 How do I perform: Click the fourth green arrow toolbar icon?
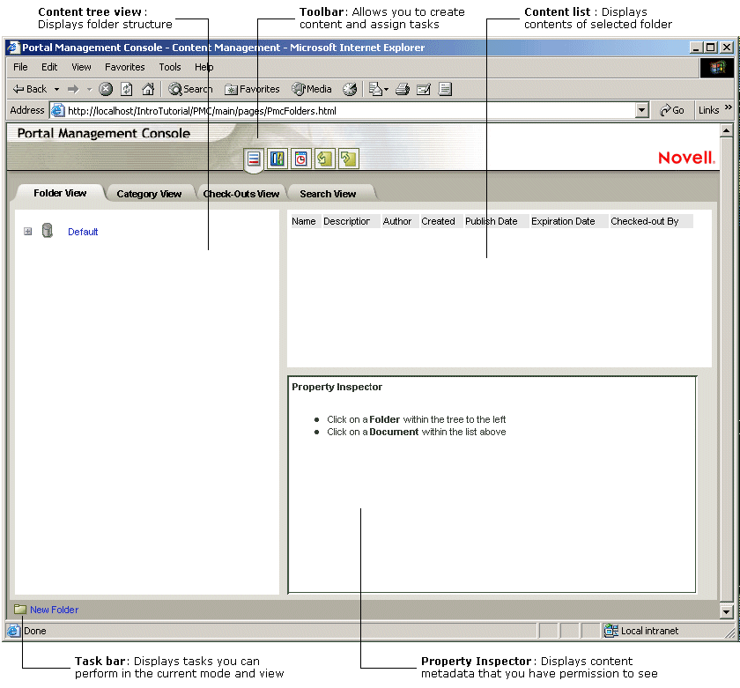pyautogui.click(x=325, y=159)
